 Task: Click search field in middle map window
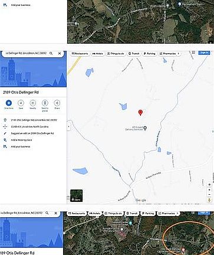click(26, 53)
